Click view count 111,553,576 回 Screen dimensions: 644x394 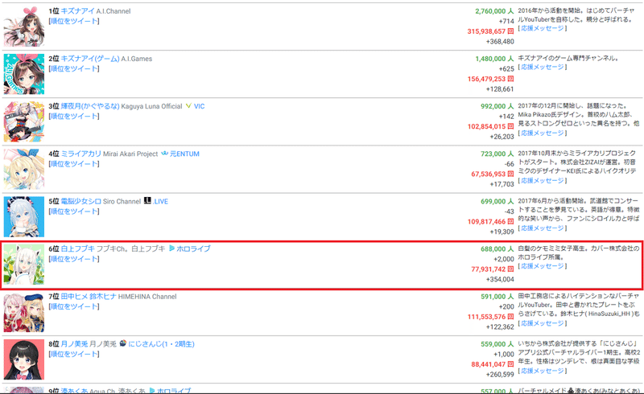490,317
